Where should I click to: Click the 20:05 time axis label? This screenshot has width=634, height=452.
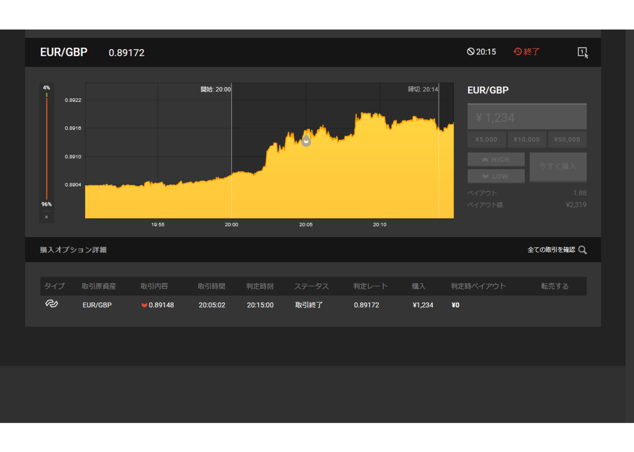click(x=306, y=224)
